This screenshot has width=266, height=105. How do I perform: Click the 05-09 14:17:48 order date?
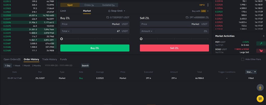(15, 78)
